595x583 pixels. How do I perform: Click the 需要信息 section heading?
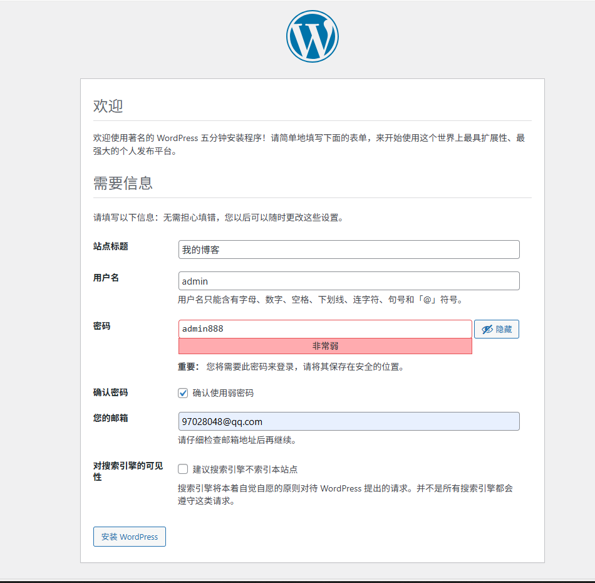[x=123, y=183]
